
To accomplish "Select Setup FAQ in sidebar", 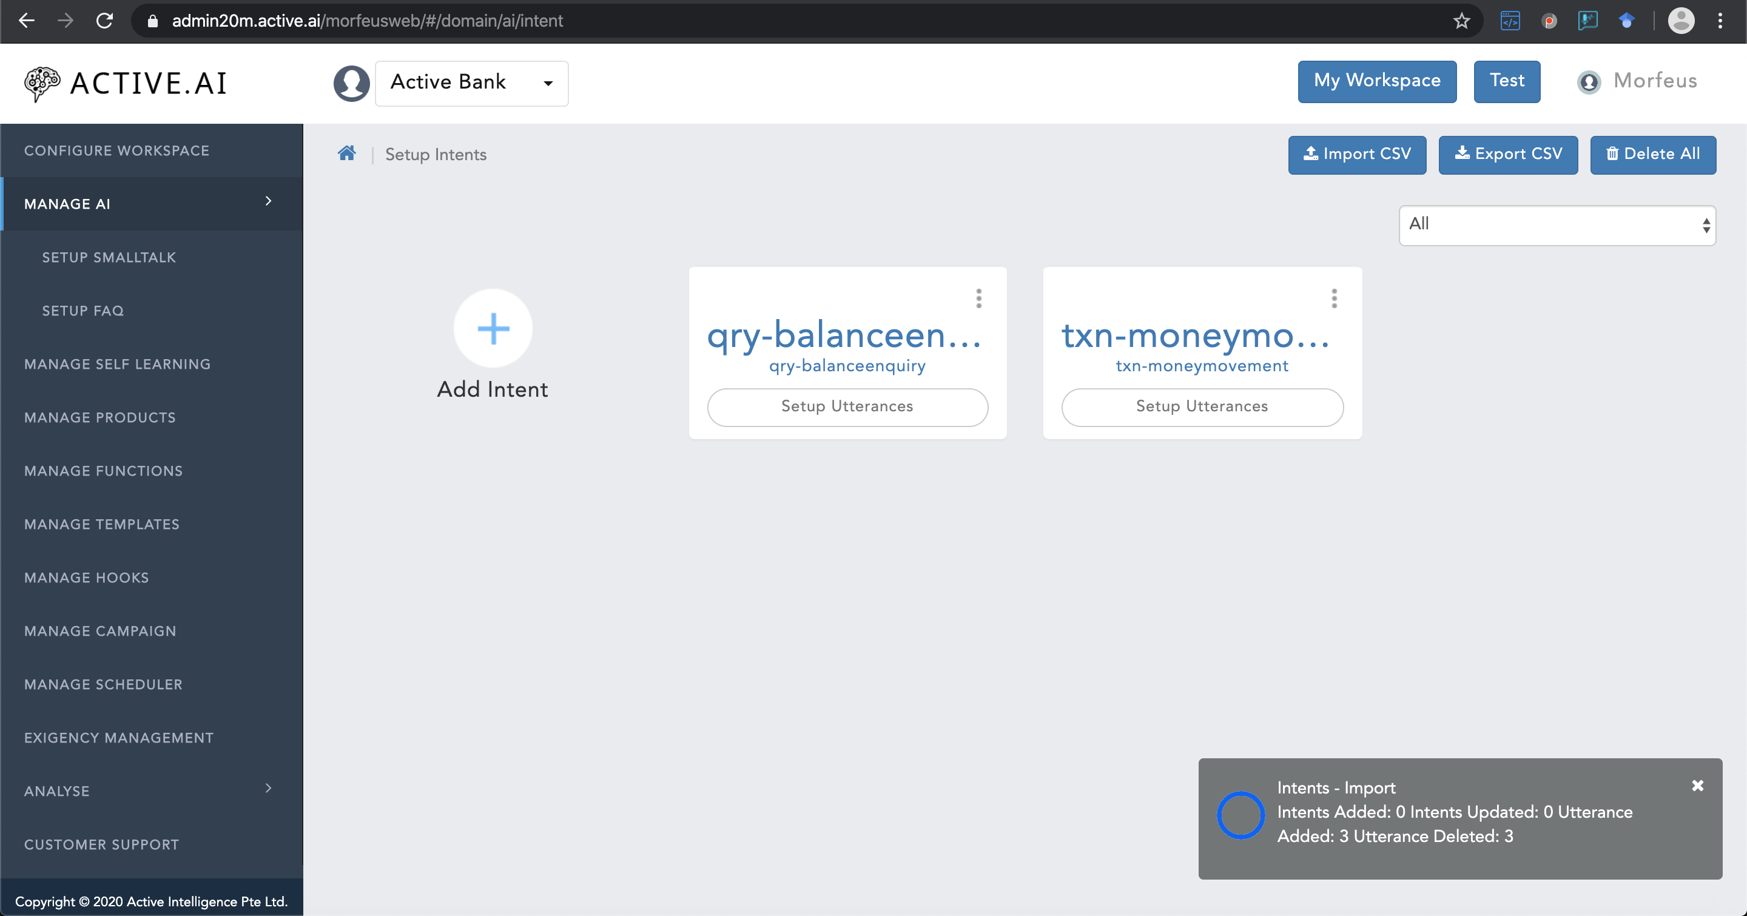I will (x=82, y=311).
